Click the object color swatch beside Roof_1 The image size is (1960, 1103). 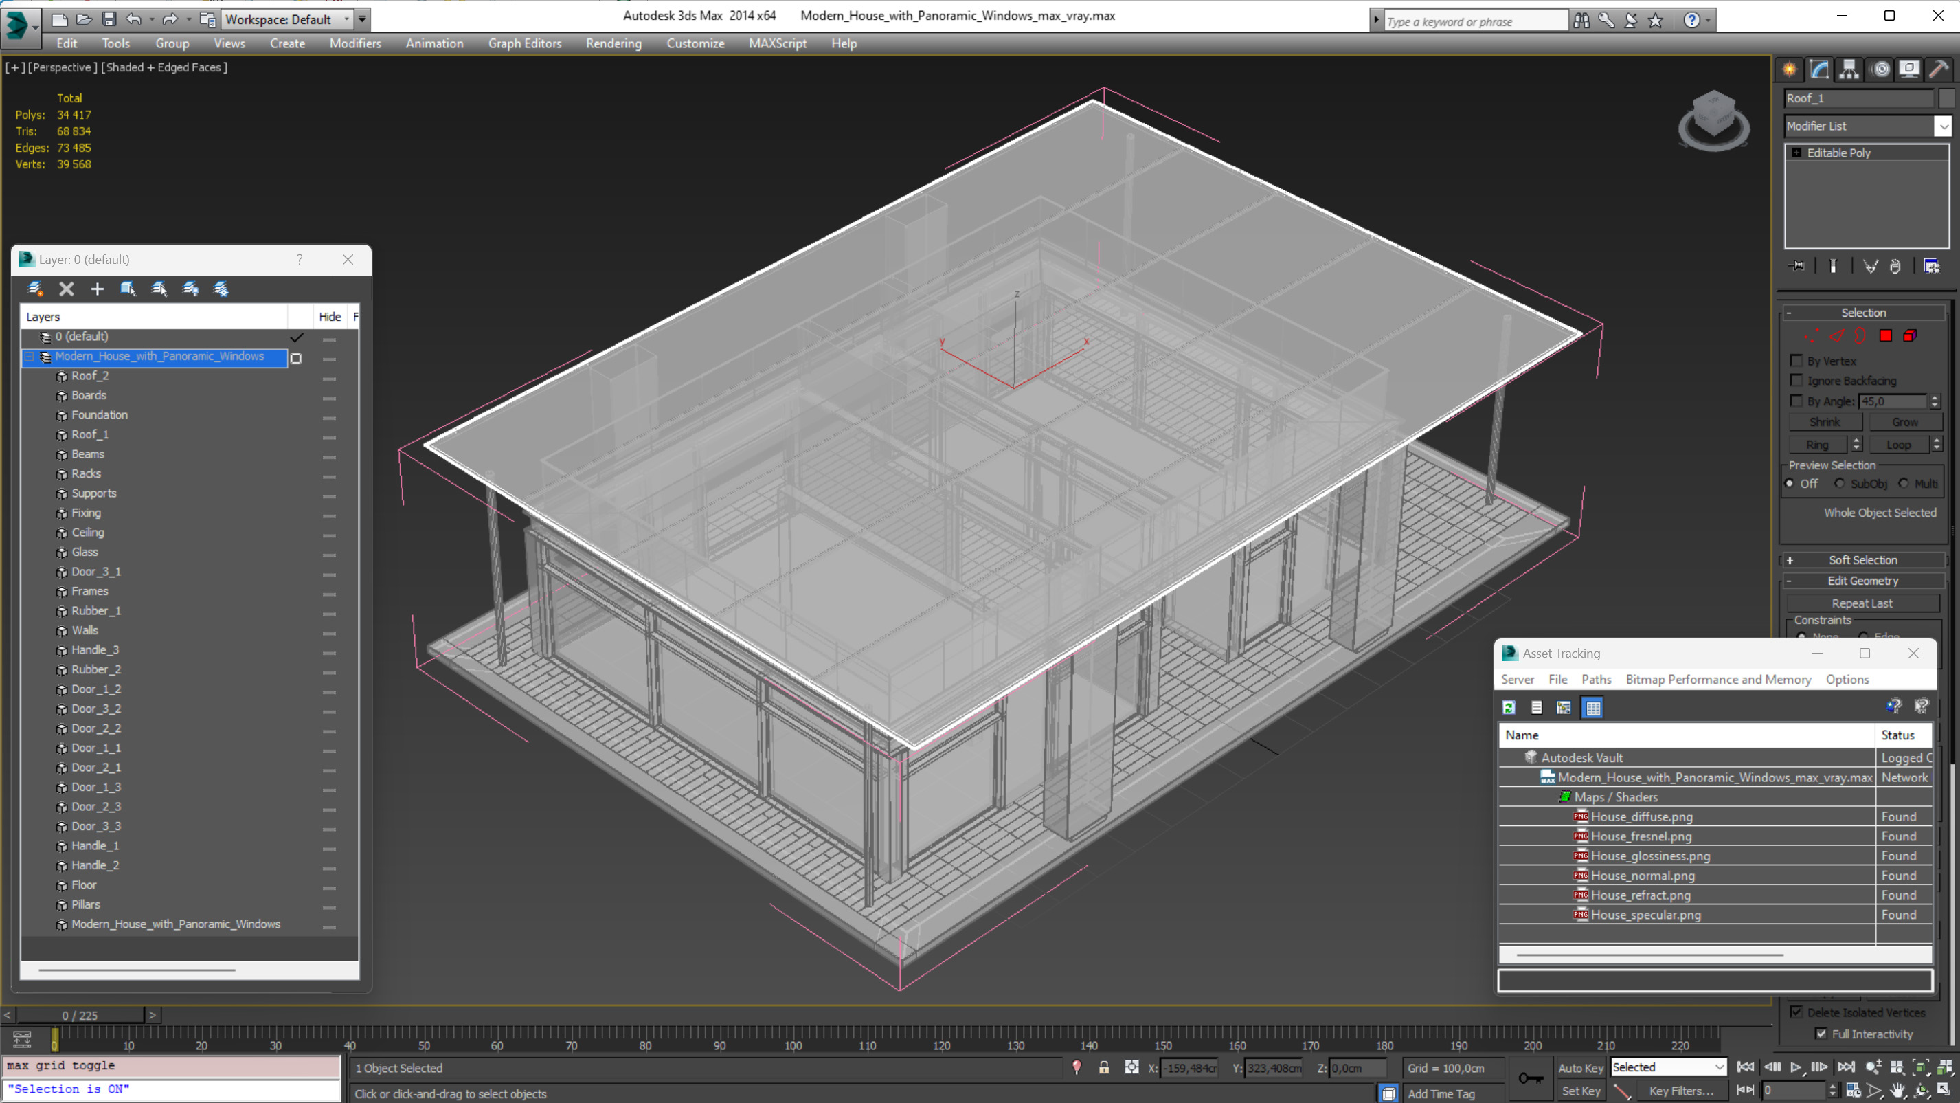click(1946, 98)
